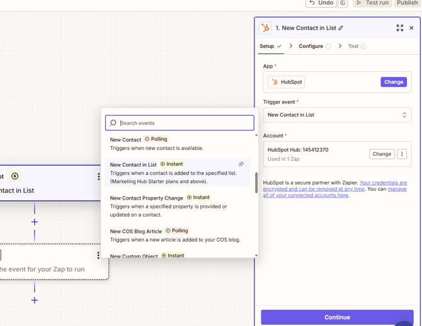
Task: Click the events list scrollbar thumb
Action: (256, 183)
